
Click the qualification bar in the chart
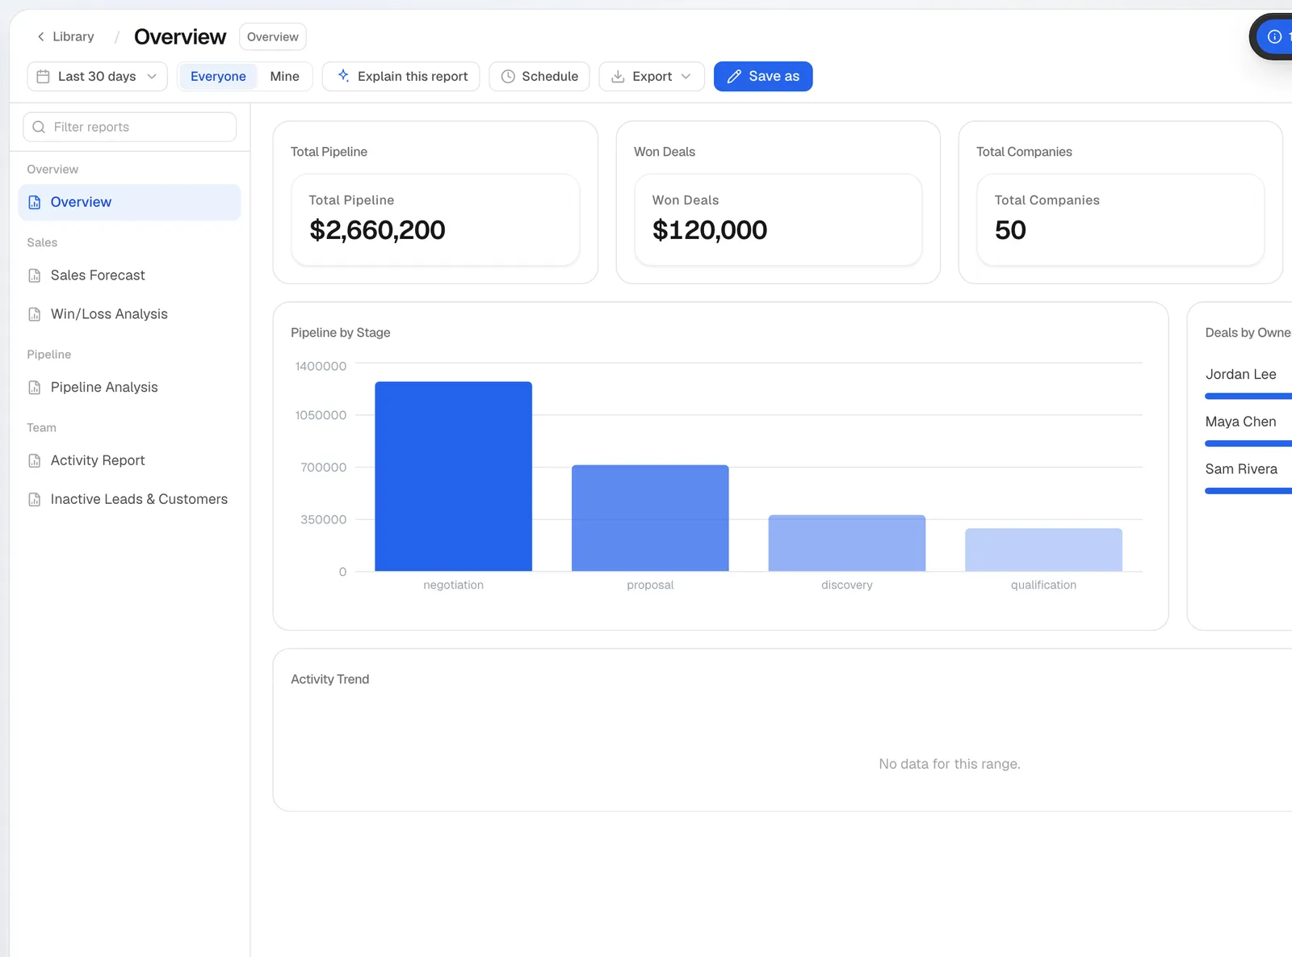(1043, 549)
